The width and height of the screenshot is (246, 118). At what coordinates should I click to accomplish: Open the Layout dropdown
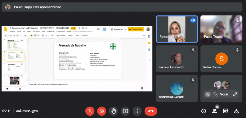(70, 35)
